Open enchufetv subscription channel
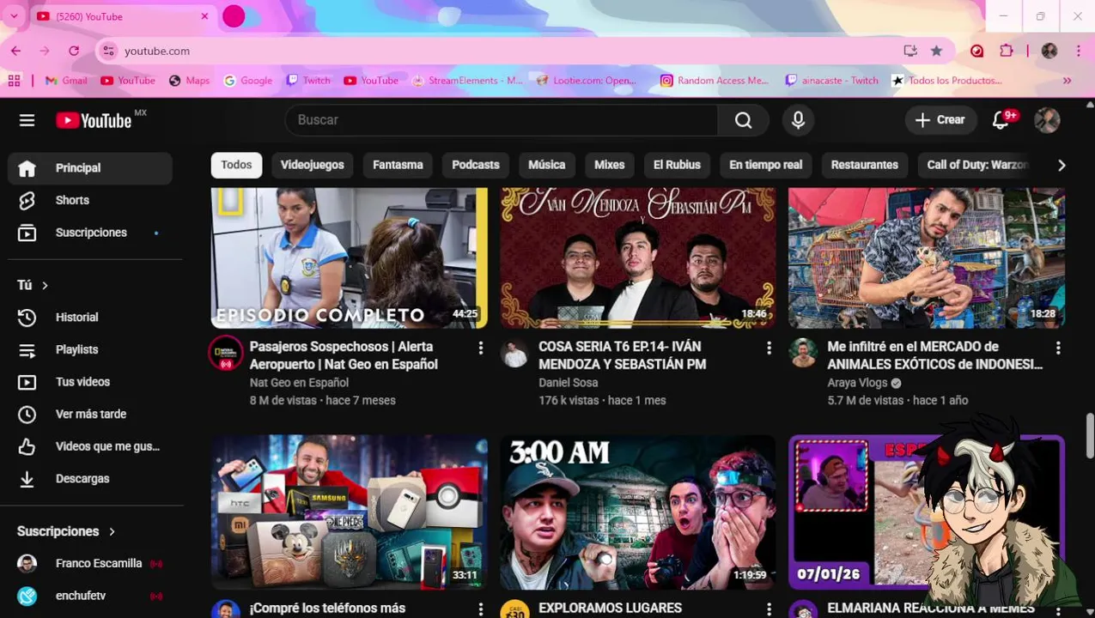Viewport: 1095px width, 618px height. point(90,596)
